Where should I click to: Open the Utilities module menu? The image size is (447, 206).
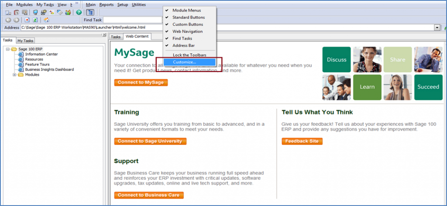pyautogui.click(x=139, y=4)
